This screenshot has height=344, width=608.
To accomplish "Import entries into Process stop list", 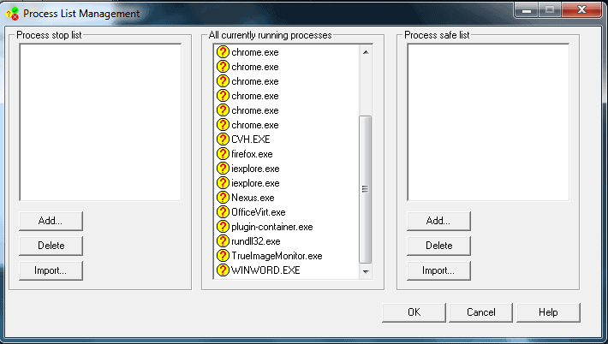I will coord(51,270).
